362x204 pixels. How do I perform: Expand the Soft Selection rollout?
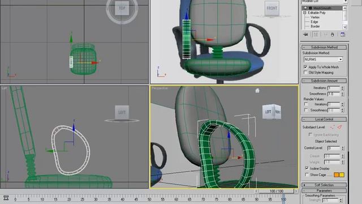[324, 185]
